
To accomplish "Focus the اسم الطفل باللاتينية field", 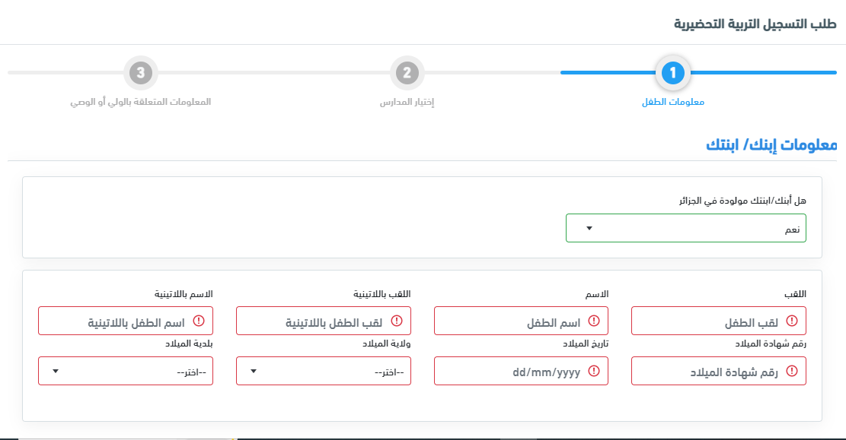I will click(126, 321).
